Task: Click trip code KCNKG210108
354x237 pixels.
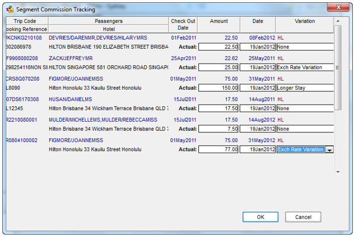Action: pyautogui.click(x=24, y=37)
